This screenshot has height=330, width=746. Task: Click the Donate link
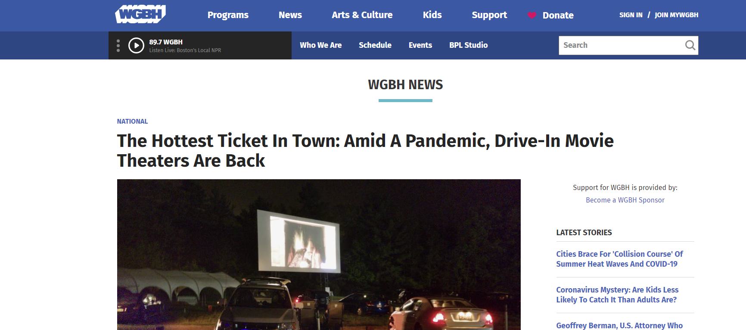click(558, 16)
